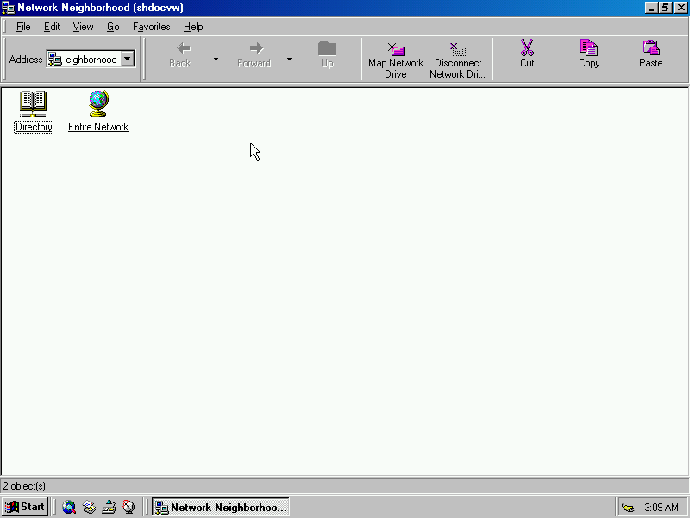690x518 pixels.
Task: Click the Start button
Action: [25, 507]
